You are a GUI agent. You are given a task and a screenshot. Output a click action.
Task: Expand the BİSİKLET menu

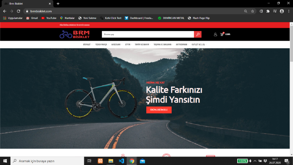click(88, 44)
